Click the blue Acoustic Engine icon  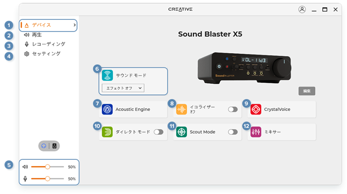pos(107,109)
